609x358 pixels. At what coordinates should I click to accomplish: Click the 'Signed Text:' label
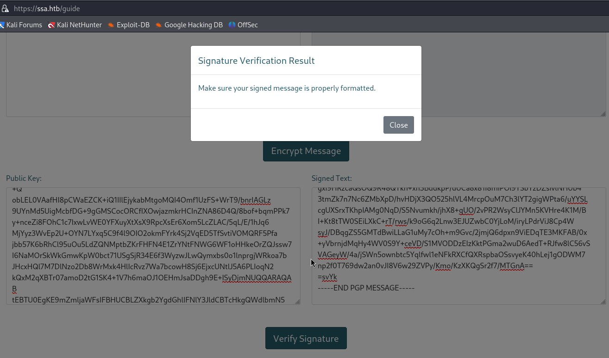332,178
